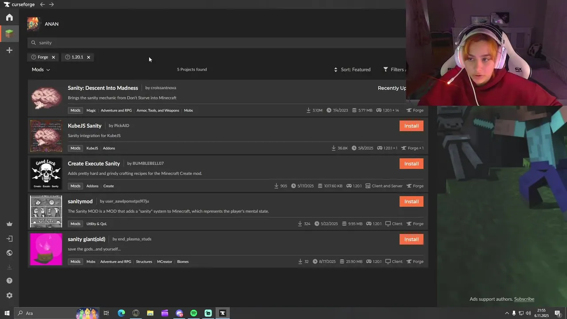The width and height of the screenshot is (567, 319).
Task: Install sanity giant(old) mod
Action: coord(411,239)
